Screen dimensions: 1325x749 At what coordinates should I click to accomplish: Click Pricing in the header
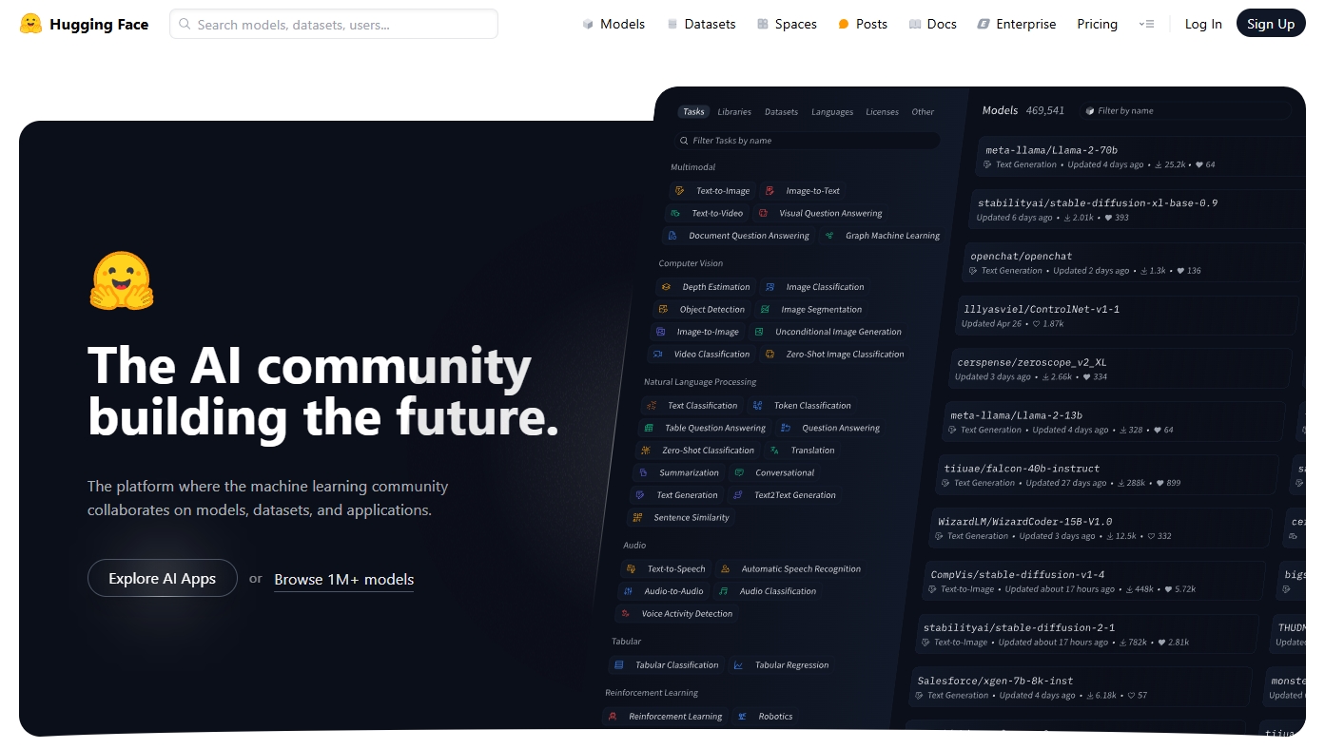(x=1097, y=24)
